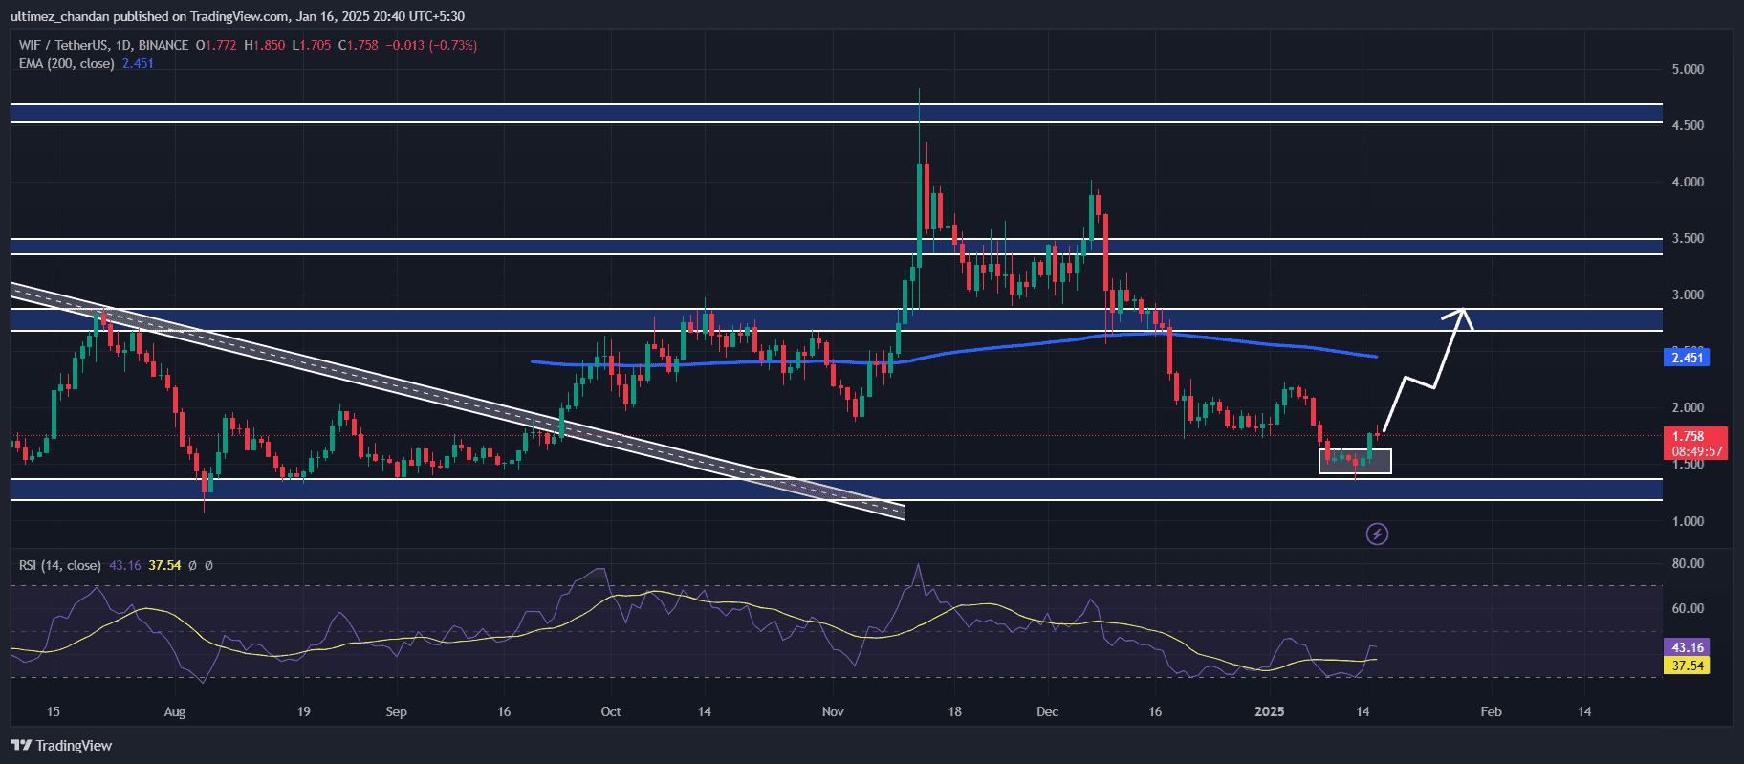Click the Aug label on time axis
The image size is (1744, 764).
pos(175,711)
